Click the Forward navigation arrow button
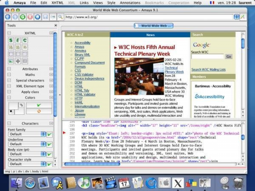The image size is (255, 191). click(15, 17)
